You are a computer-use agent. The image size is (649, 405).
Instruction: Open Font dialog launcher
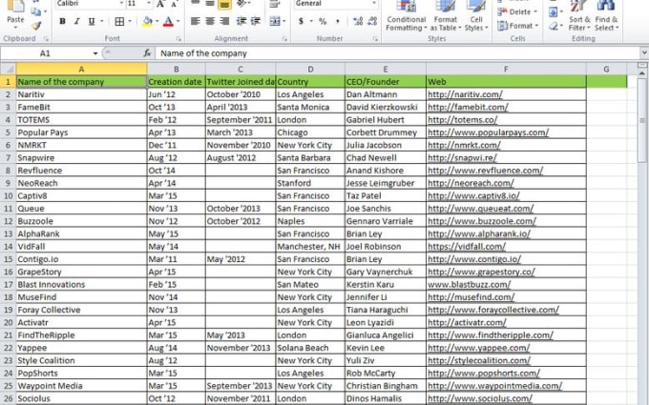178,39
